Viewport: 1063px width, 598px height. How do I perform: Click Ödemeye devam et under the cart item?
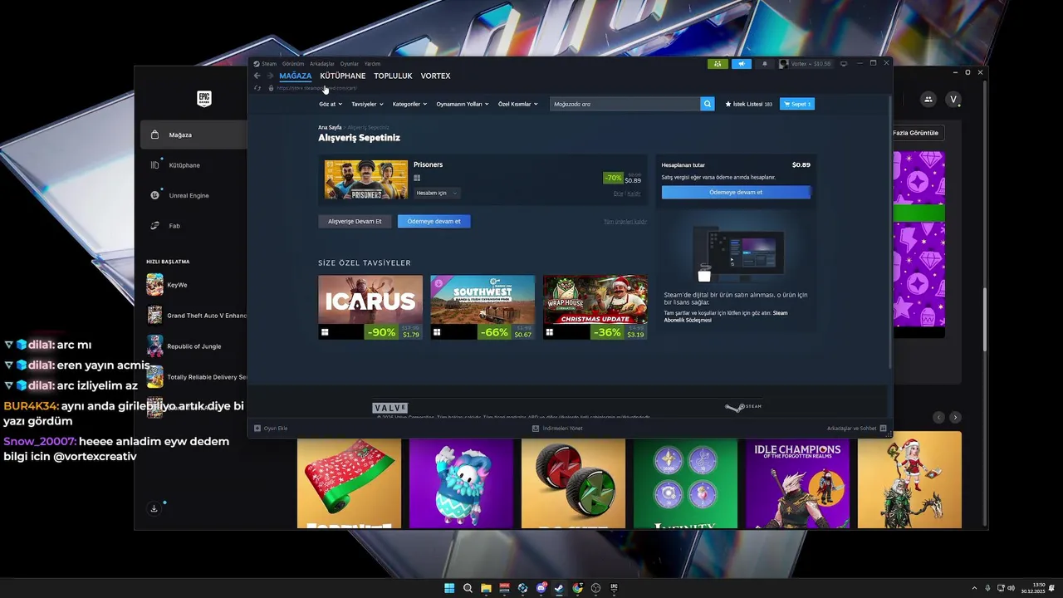click(434, 221)
